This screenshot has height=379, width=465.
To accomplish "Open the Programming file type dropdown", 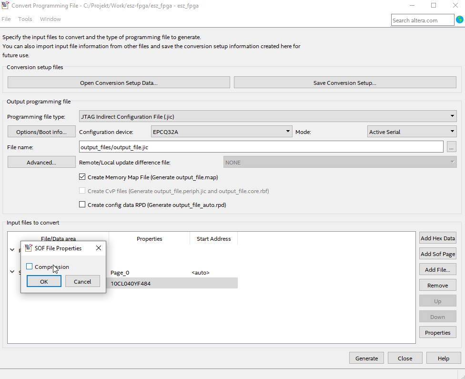I will tap(268, 116).
